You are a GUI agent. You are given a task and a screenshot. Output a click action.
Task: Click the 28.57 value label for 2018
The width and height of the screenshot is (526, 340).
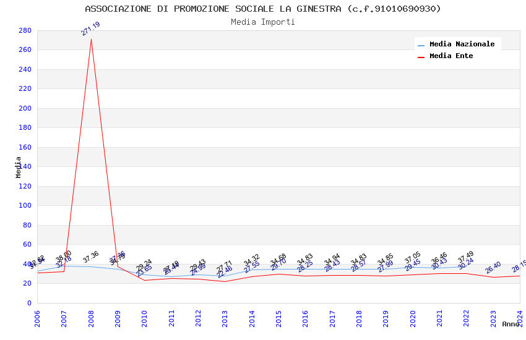coord(358,265)
